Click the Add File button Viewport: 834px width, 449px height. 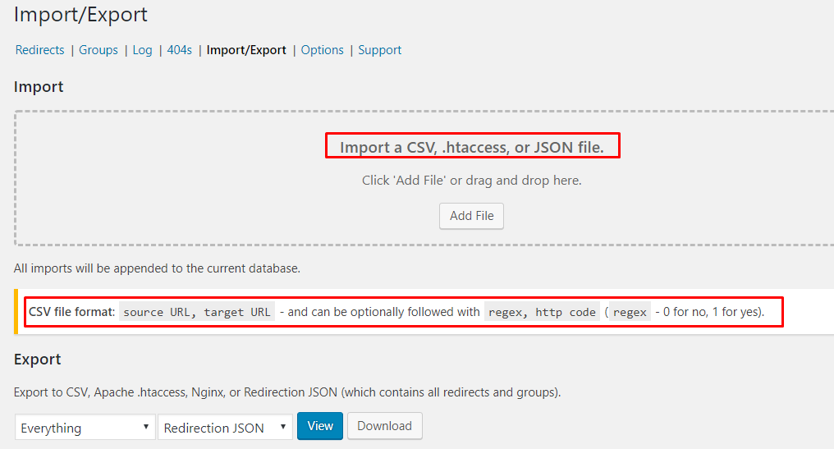471,216
